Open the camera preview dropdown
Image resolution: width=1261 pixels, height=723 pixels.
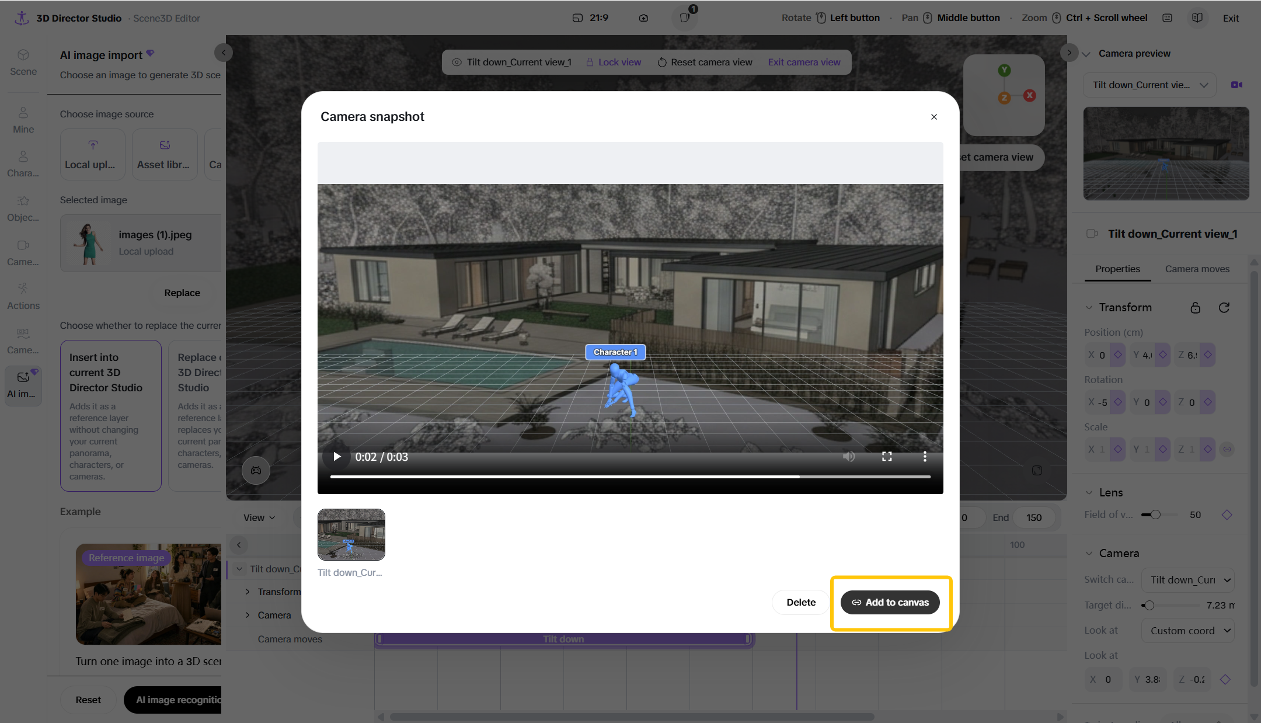pos(1149,85)
